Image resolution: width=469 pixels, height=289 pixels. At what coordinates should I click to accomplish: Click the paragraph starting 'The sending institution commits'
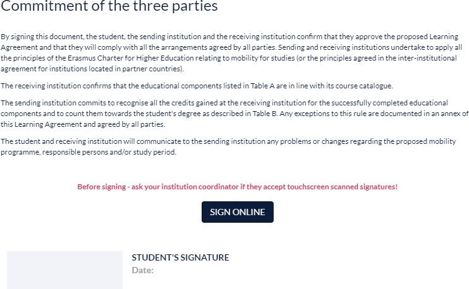coord(234,114)
